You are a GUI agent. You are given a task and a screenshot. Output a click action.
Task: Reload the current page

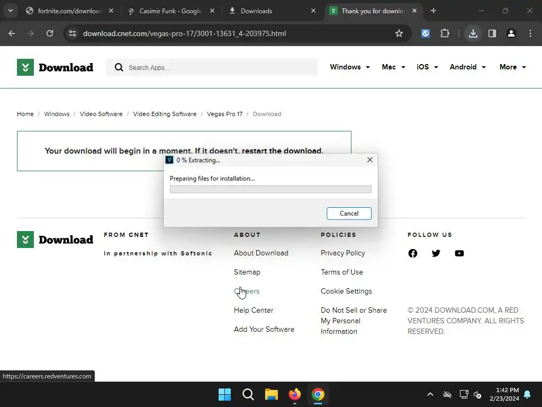pos(50,33)
